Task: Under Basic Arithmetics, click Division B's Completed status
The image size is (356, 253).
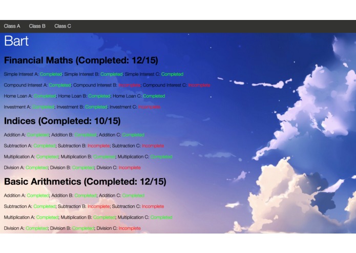Action: 83,228
